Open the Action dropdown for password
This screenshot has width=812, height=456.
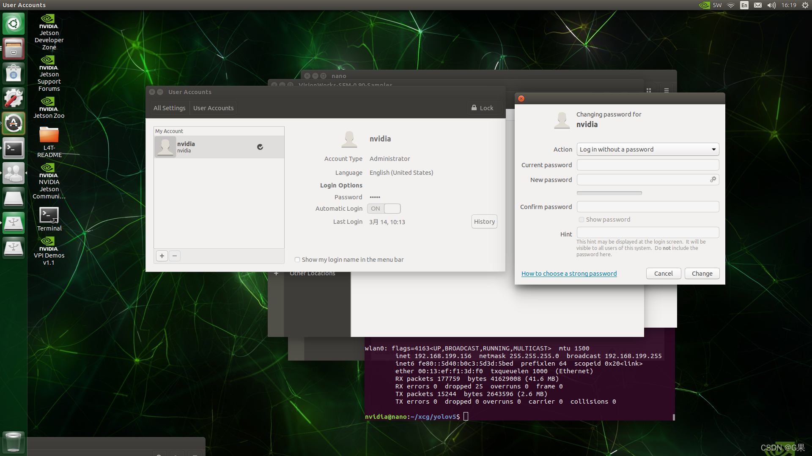(648, 149)
